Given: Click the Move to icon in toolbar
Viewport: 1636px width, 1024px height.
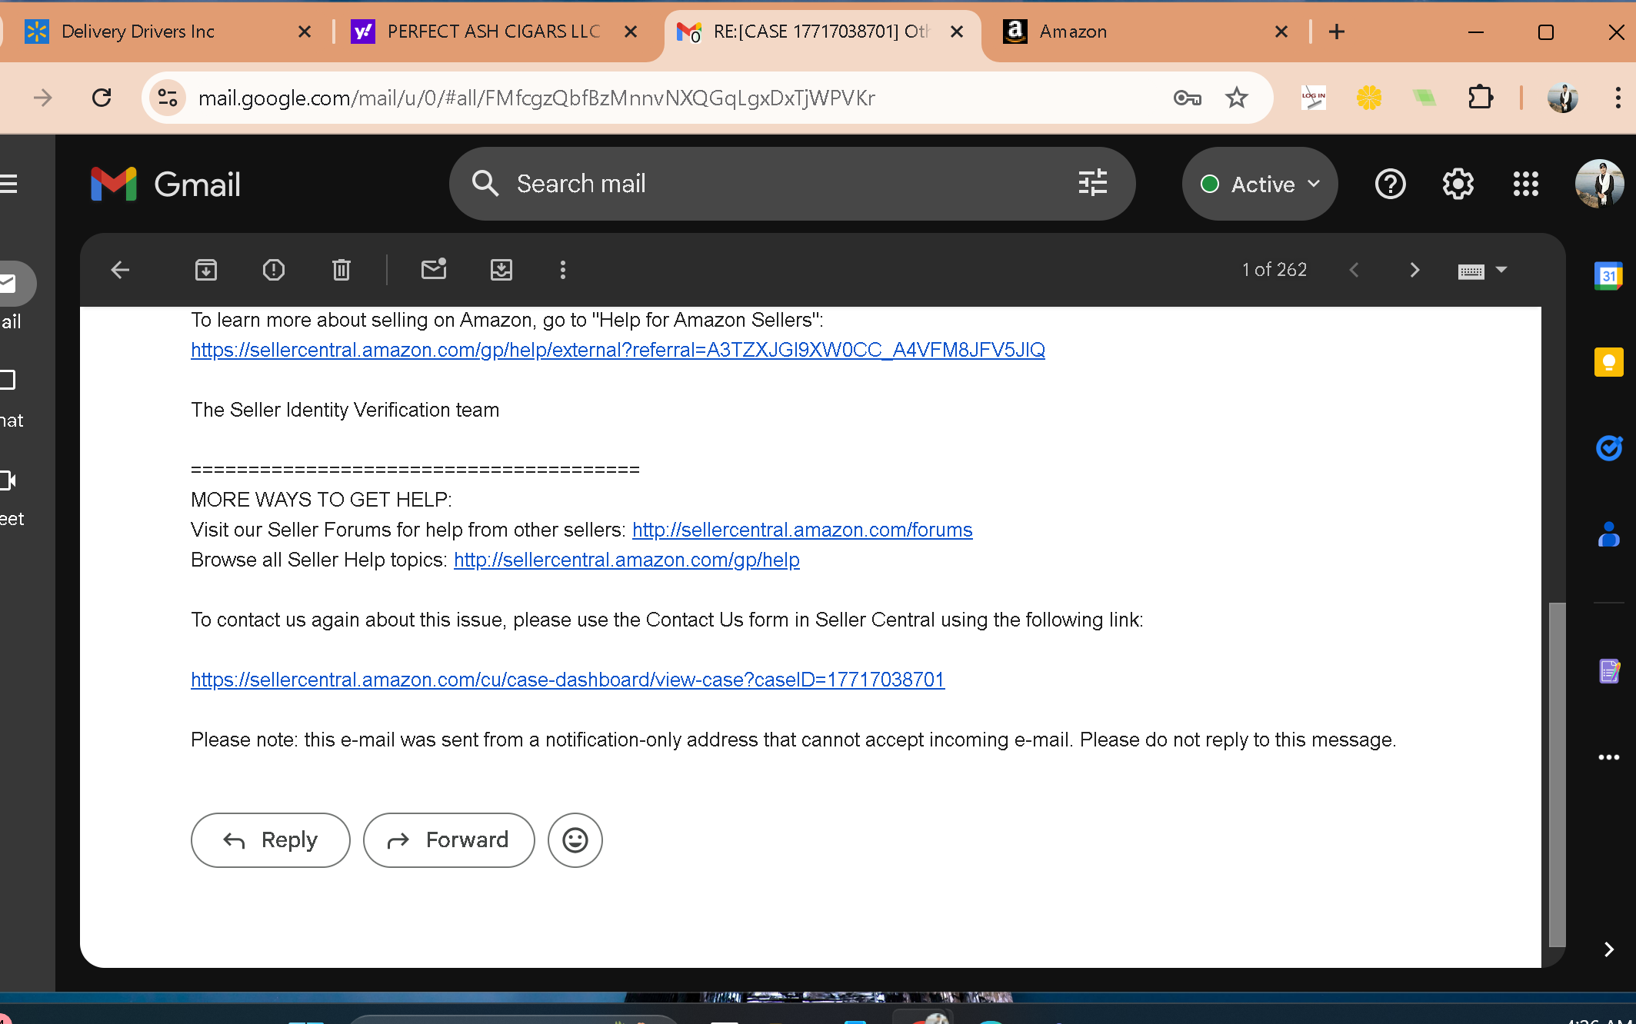Looking at the screenshot, I should tap(501, 270).
